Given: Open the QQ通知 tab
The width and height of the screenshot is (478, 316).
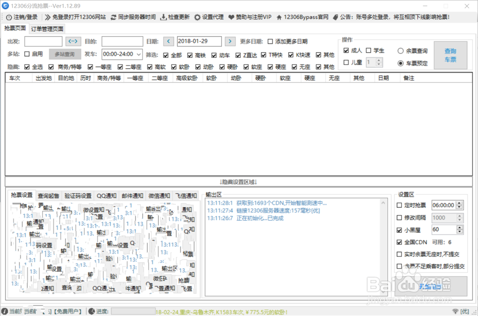Looking at the screenshot, I should 107,196.
